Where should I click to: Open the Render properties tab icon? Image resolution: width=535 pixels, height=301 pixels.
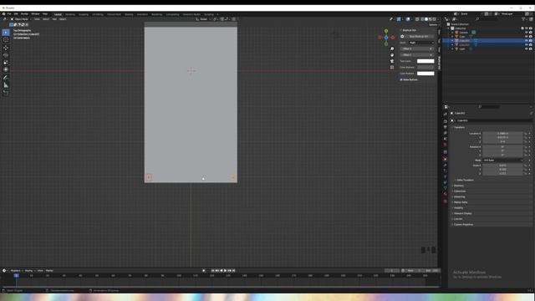click(x=446, y=121)
